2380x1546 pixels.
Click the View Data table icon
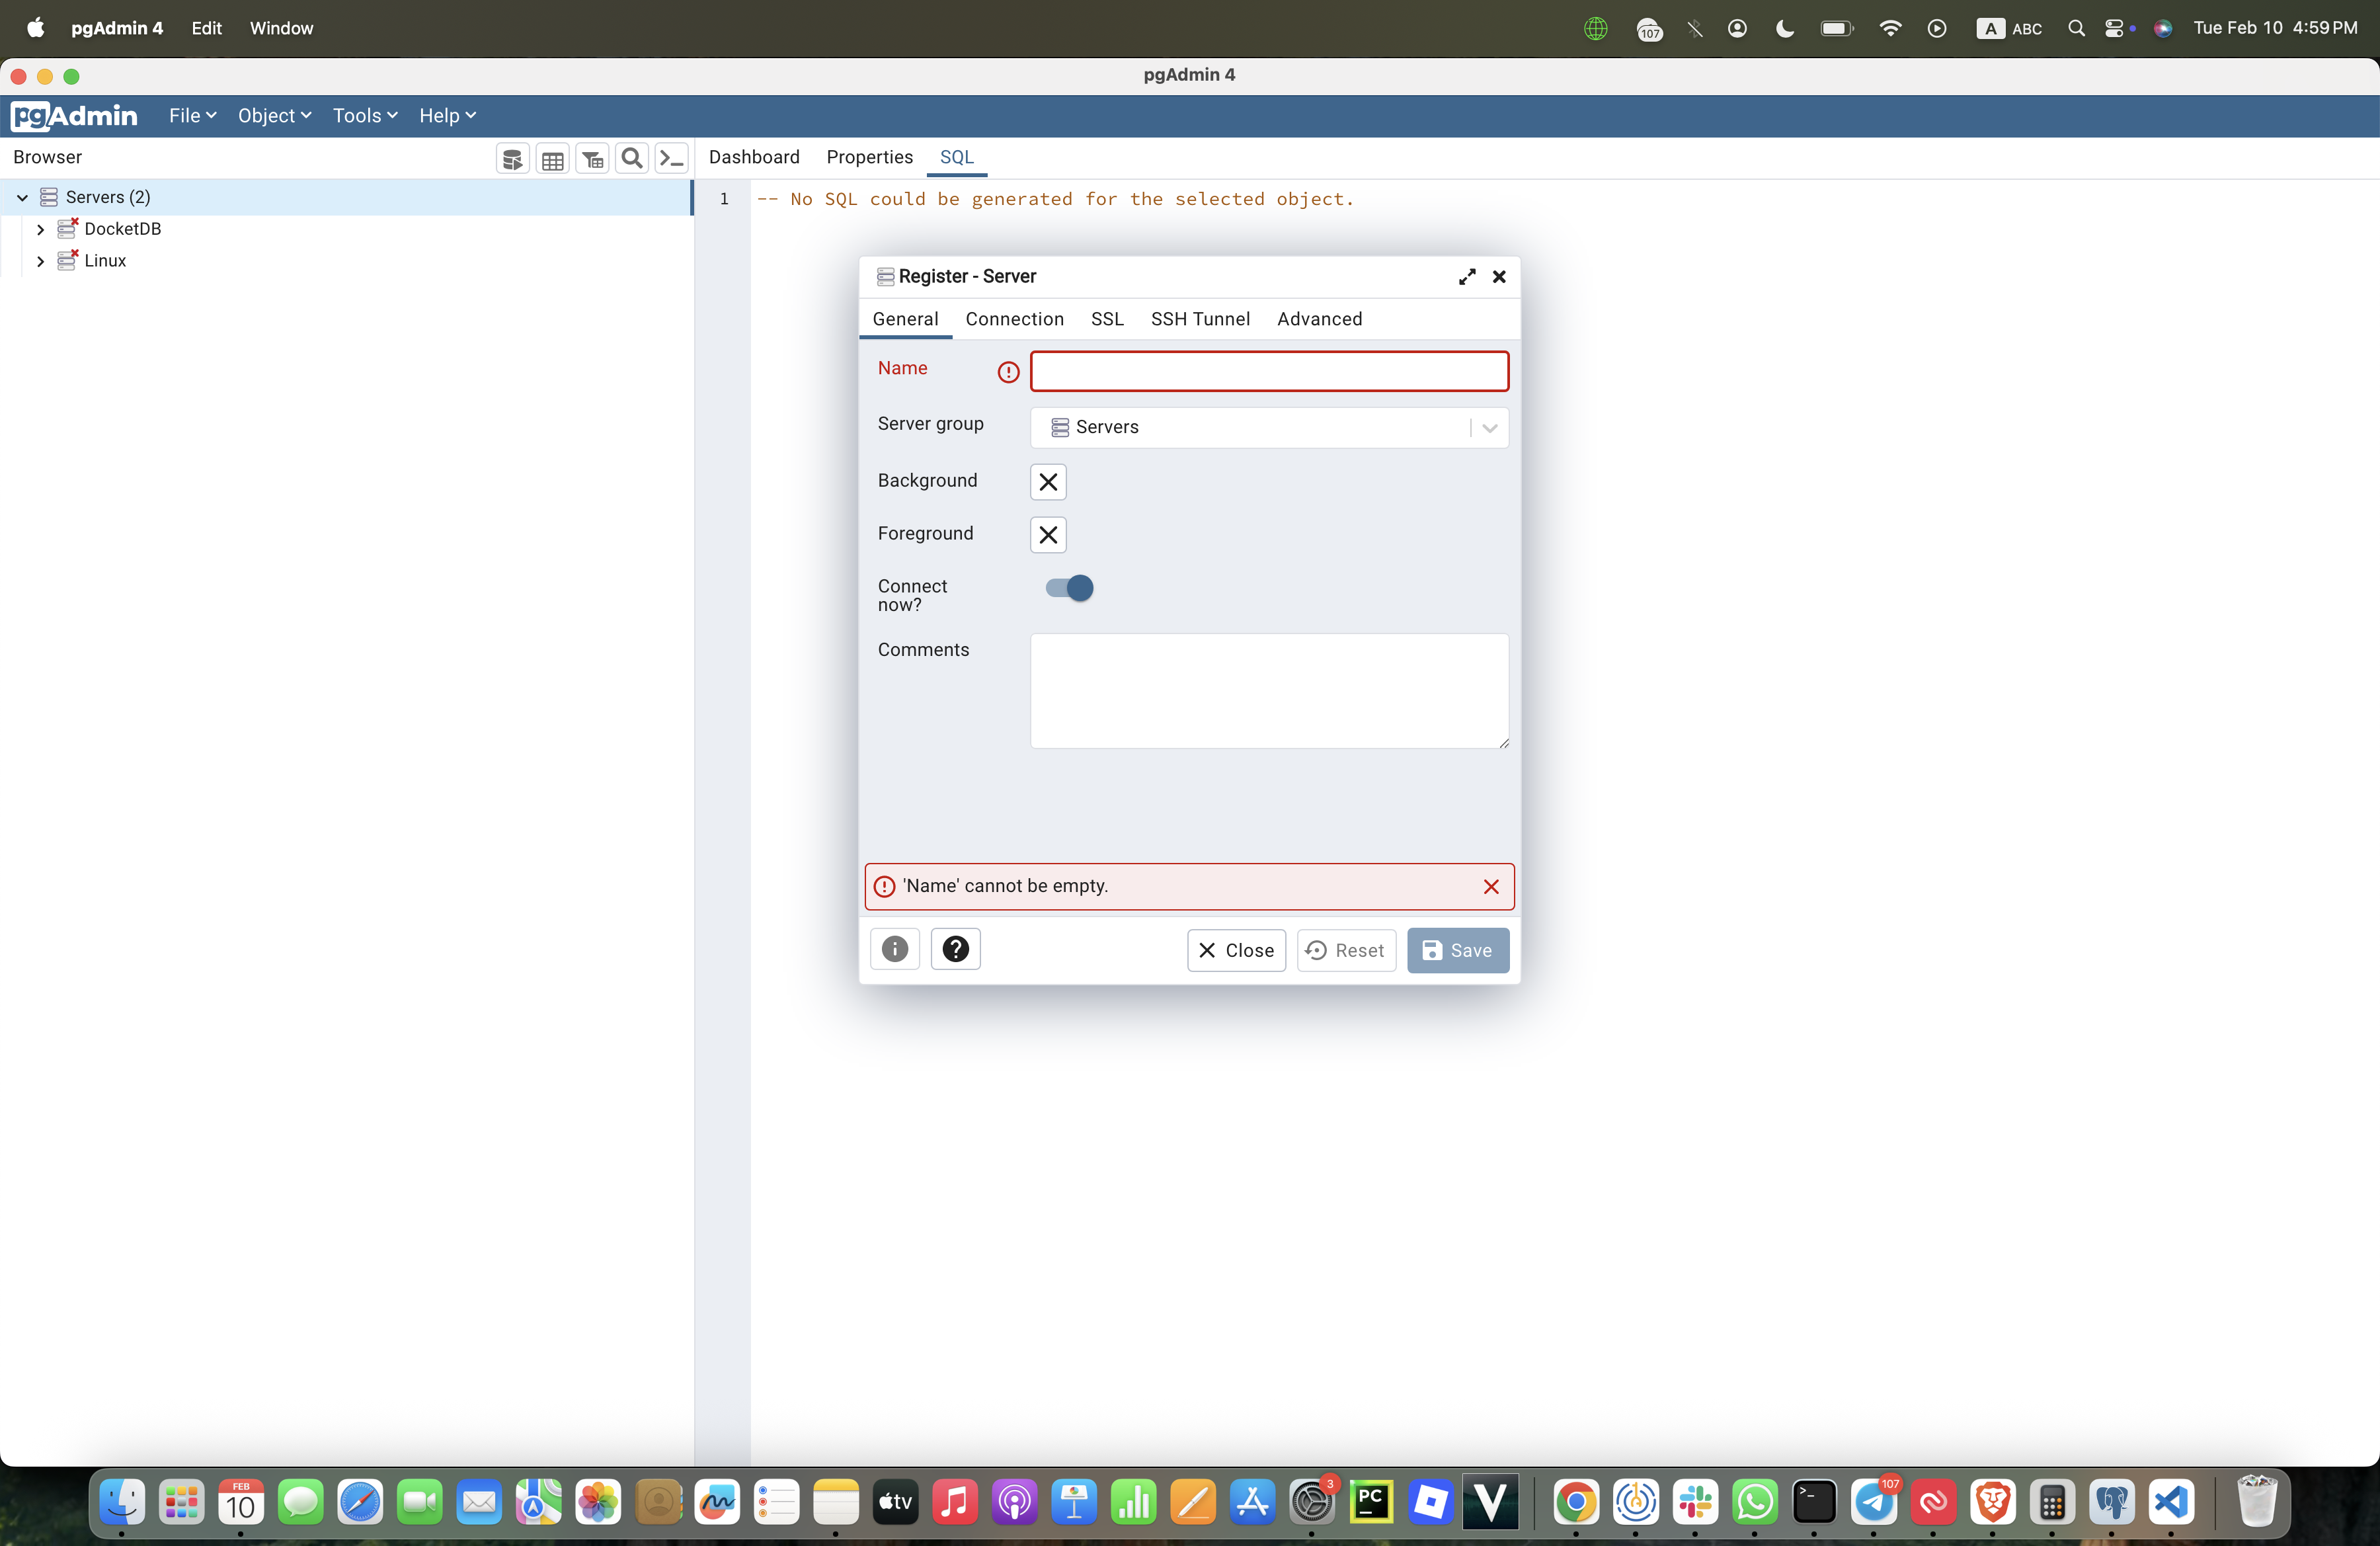click(552, 158)
